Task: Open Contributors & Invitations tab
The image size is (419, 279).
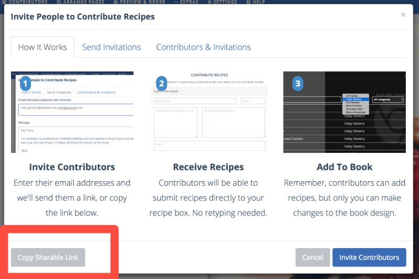Action: (x=203, y=47)
